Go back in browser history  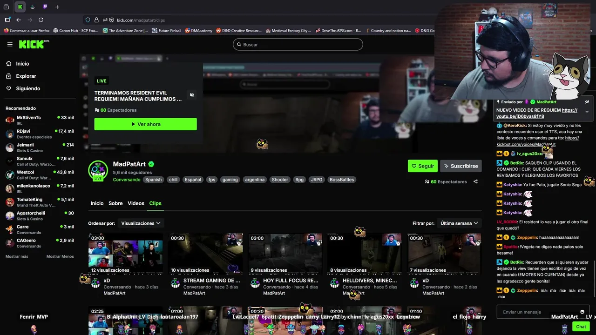coord(19,20)
